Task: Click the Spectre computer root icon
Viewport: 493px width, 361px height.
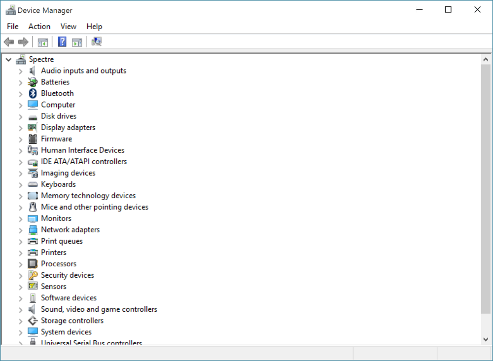Action: 21,59
